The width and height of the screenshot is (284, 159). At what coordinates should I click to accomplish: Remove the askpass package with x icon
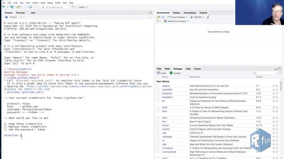click(x=277, y=86)
